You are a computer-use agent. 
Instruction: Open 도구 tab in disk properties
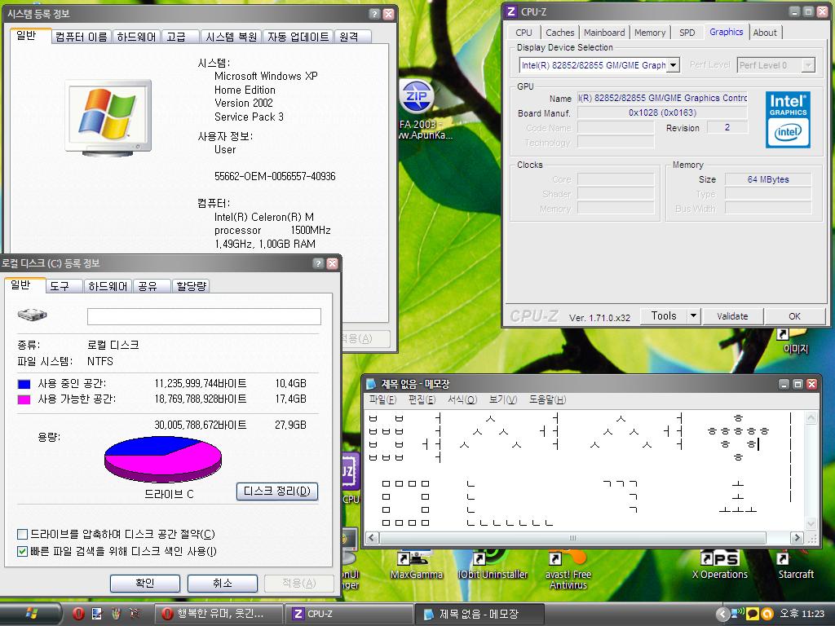point(63,286)
